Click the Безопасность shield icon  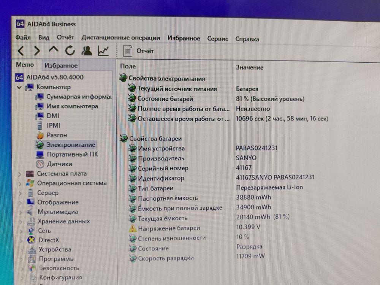click(x=32, y=268)
